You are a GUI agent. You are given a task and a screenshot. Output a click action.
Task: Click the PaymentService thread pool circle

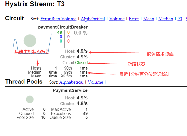tap(30, 99)
